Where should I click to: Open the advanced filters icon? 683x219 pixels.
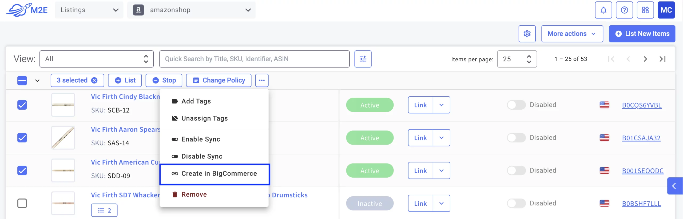point(363,59)
